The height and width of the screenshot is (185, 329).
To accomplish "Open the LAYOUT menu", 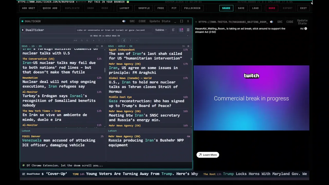I will [x=124, y=8].
